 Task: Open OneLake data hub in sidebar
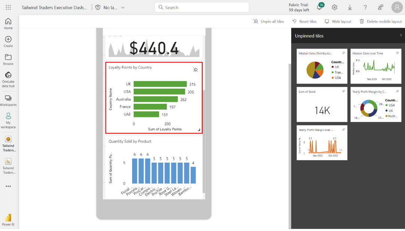8,79
